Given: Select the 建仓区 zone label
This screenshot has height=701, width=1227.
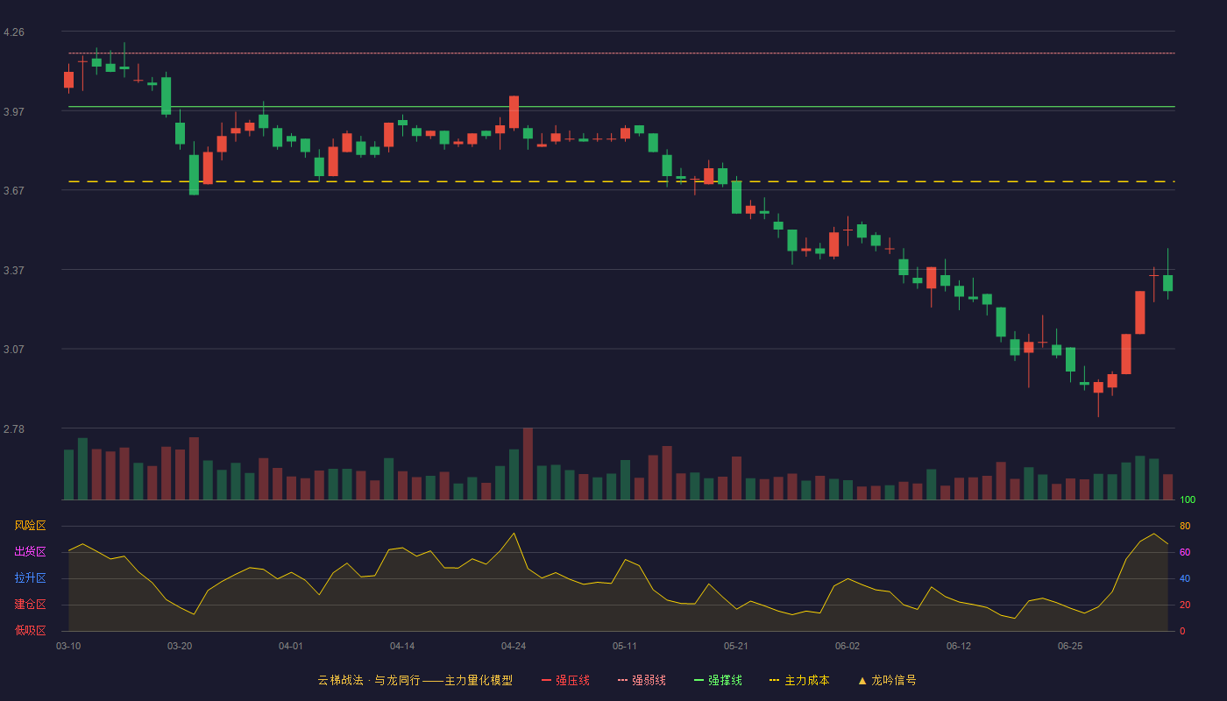Looking at the screenshot, I should tap(30, 605).
